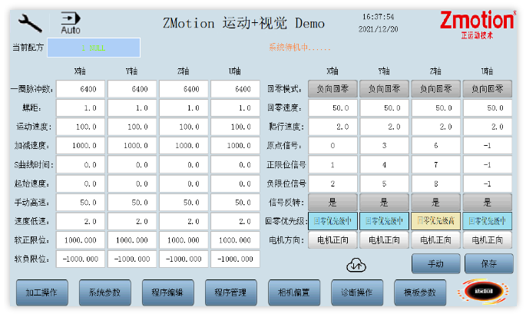Viewport: 526px width, 317px height.
Task: Change Y轴 回零模式 负向回零
Action: pyautogui.click(x=384, y=89)
